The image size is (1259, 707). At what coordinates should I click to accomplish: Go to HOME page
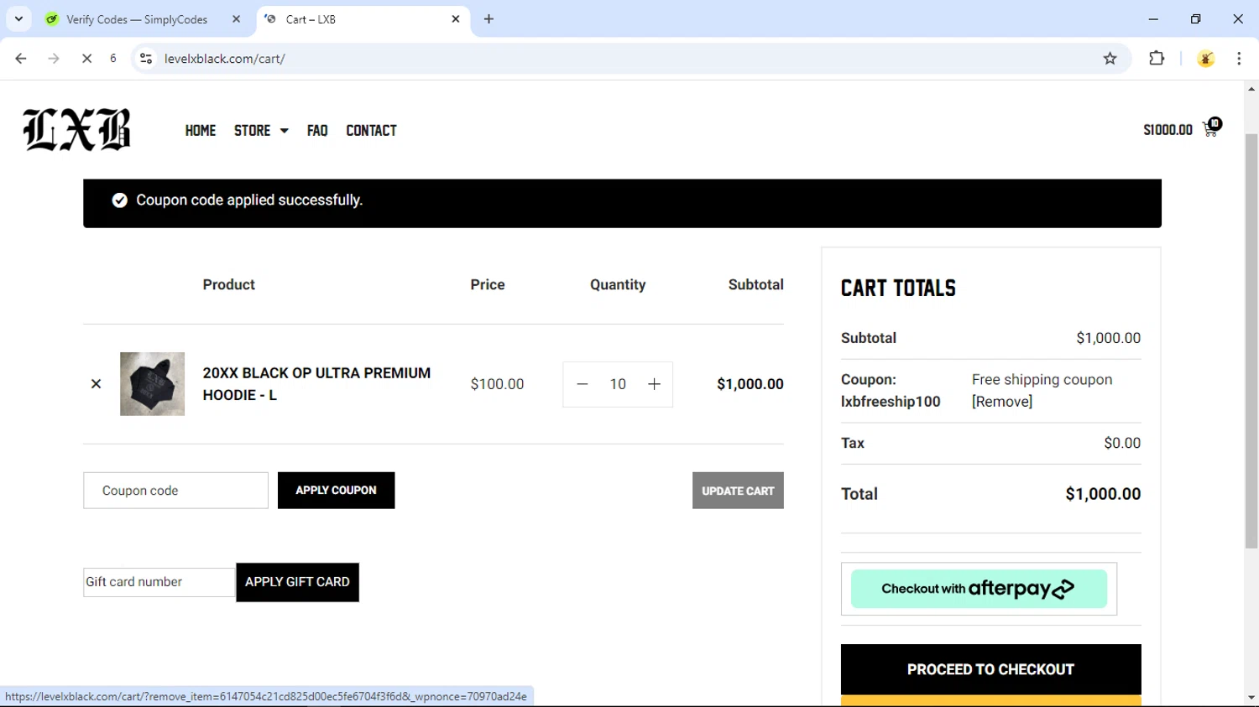[x=201, y=130]
